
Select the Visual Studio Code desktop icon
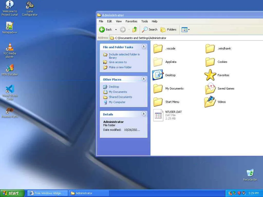10,92
